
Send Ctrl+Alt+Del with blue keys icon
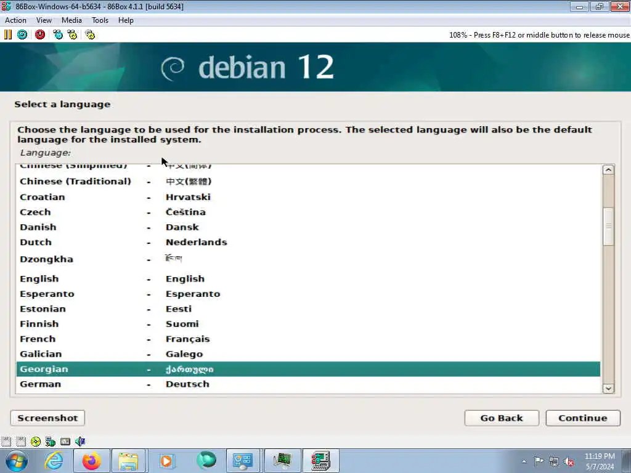[x=58, y=34]
